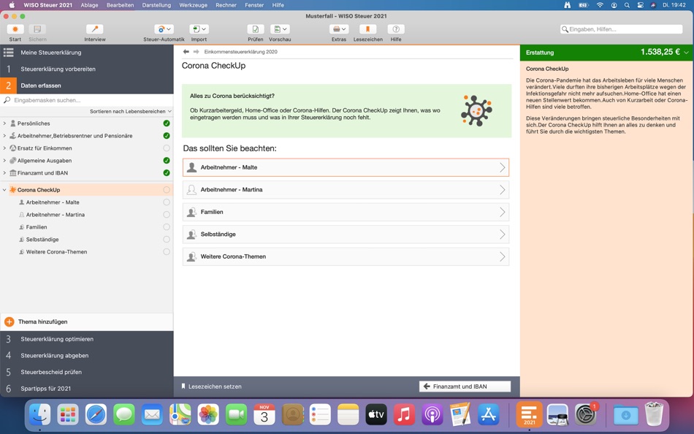Click the Start toolbar icon

[x=15, y=31]
